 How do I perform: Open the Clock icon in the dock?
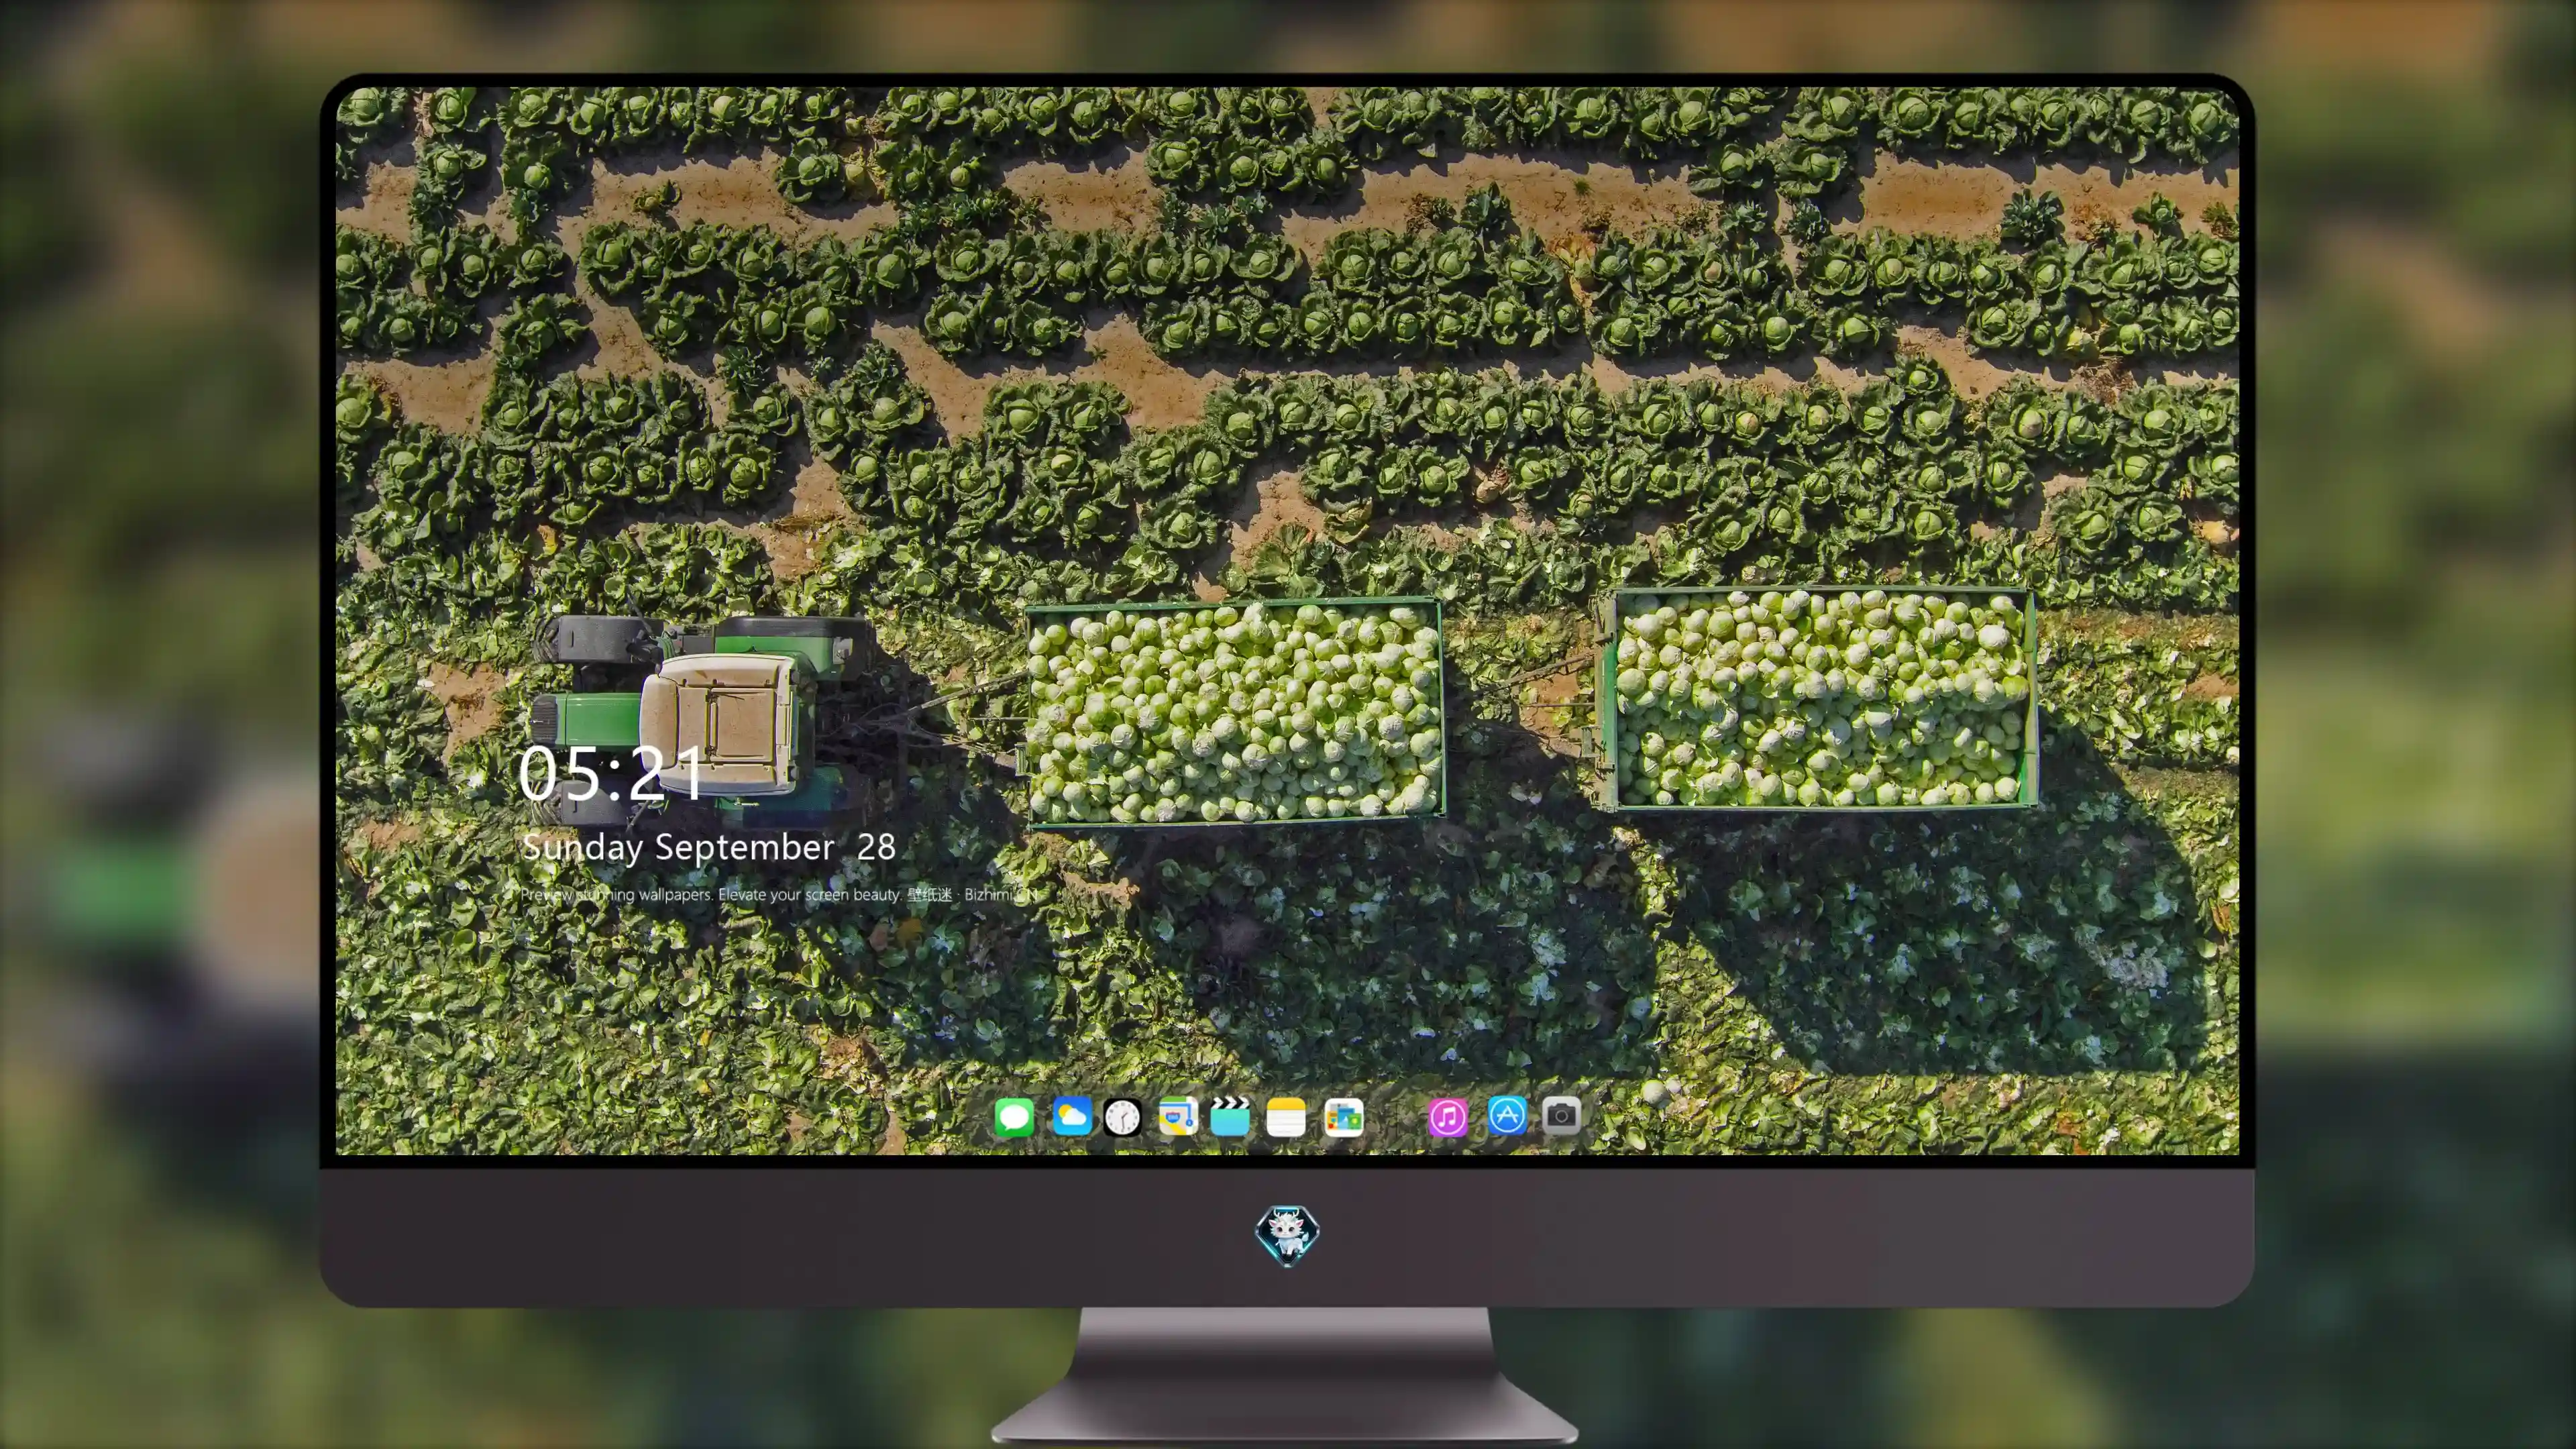click(x=1122, y=1117)
